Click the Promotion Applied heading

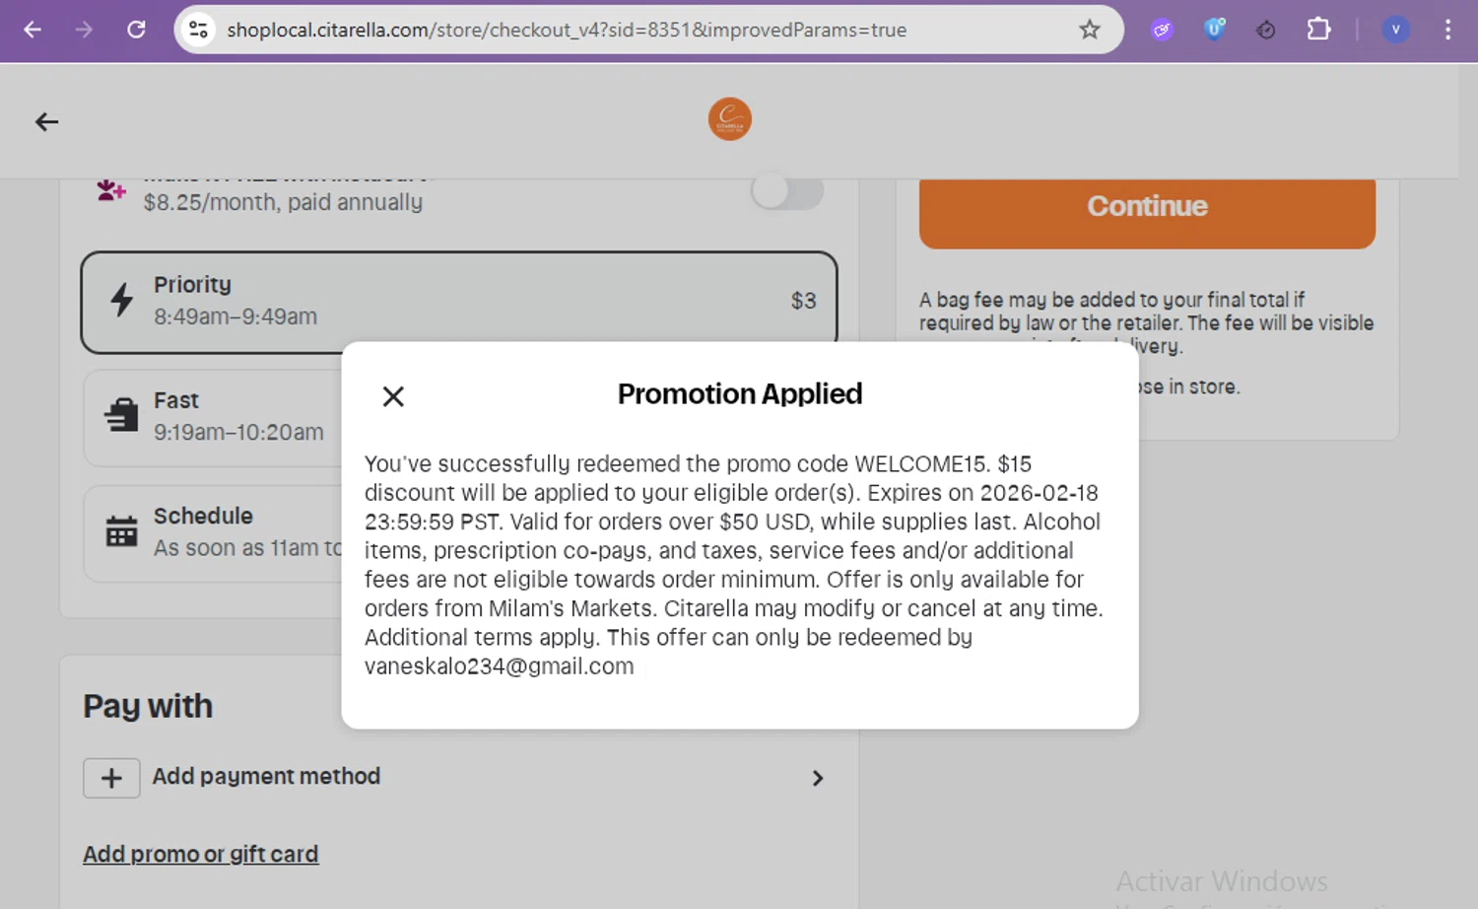click(x=740, y=394)
